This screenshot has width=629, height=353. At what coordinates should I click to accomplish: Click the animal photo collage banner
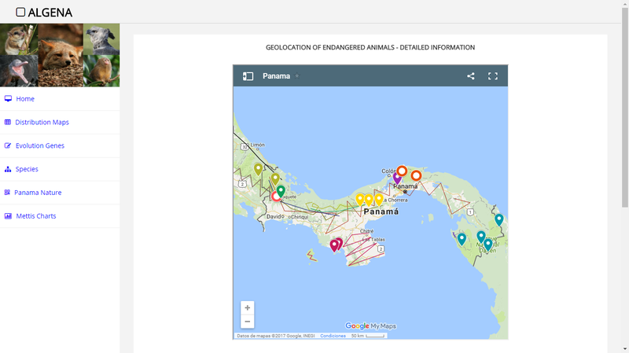[x=60, y=55]
